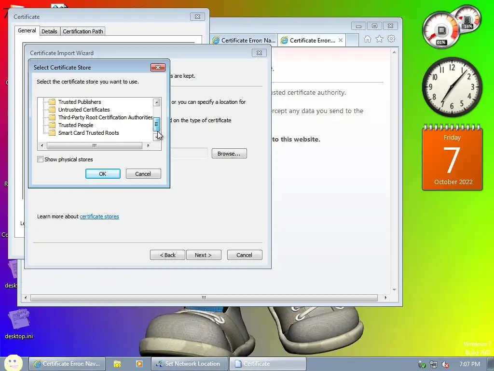Image resolution: width=494 pixels, height=371 pixels.
Task: Open the Start menu orb
Action: [13, 363]
